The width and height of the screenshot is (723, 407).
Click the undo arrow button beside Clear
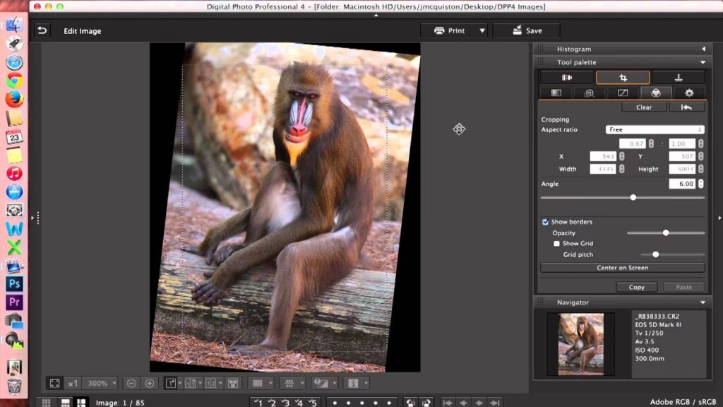pos(686,107)
